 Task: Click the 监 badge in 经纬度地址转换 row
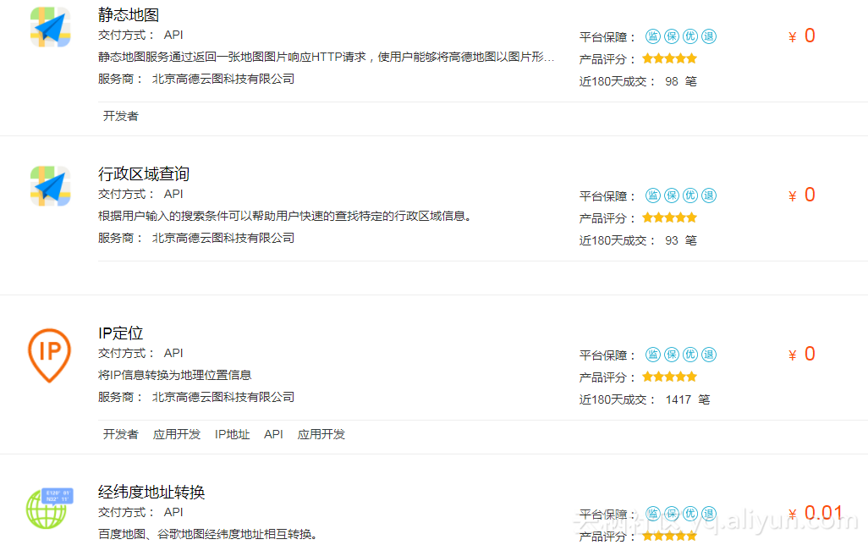pos(653,514)
